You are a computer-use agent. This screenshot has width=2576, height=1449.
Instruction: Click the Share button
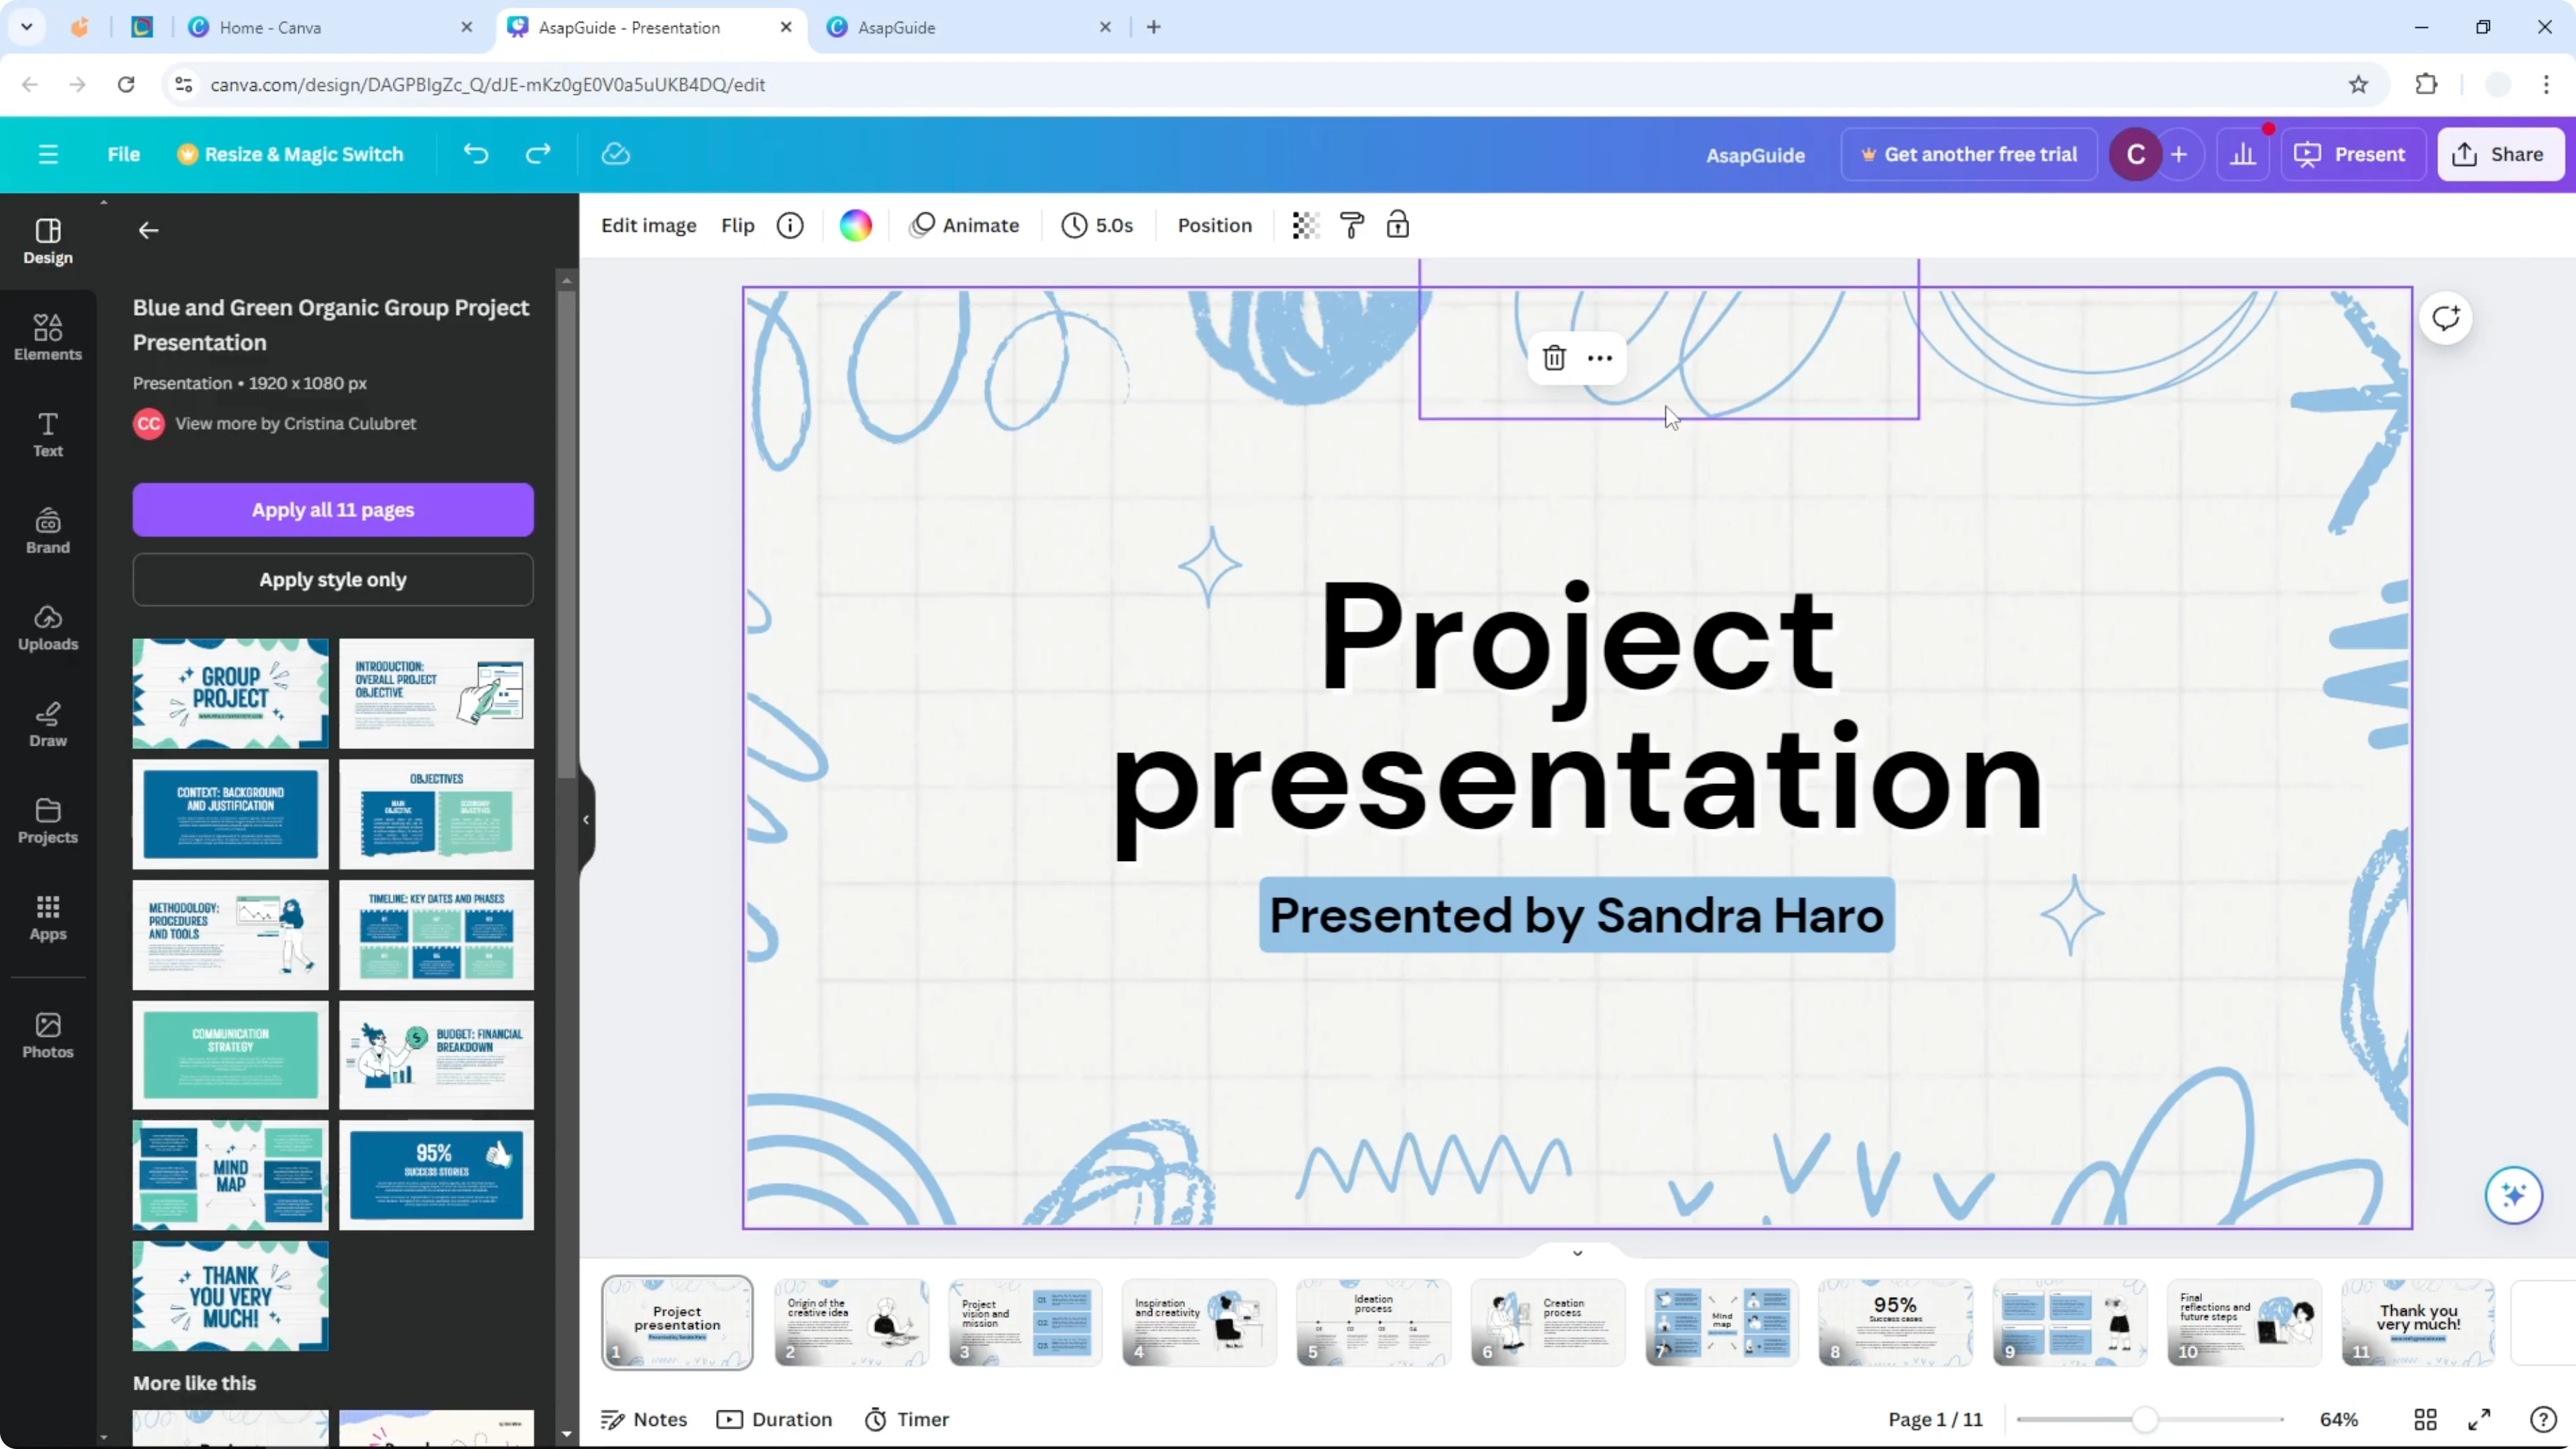coord(2500,154)
